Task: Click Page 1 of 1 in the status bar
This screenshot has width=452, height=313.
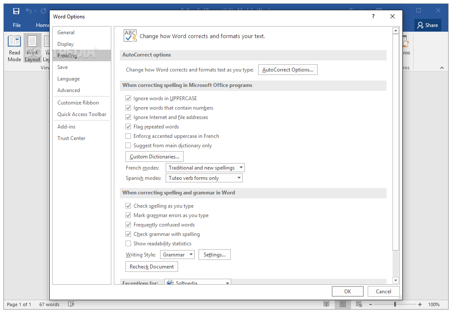Action: pyautogui.click(x=19, y=304)
